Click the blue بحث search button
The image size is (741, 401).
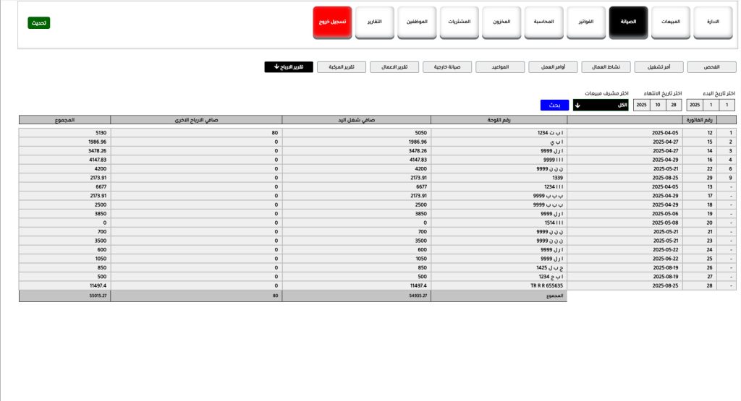tap(555, 105)
